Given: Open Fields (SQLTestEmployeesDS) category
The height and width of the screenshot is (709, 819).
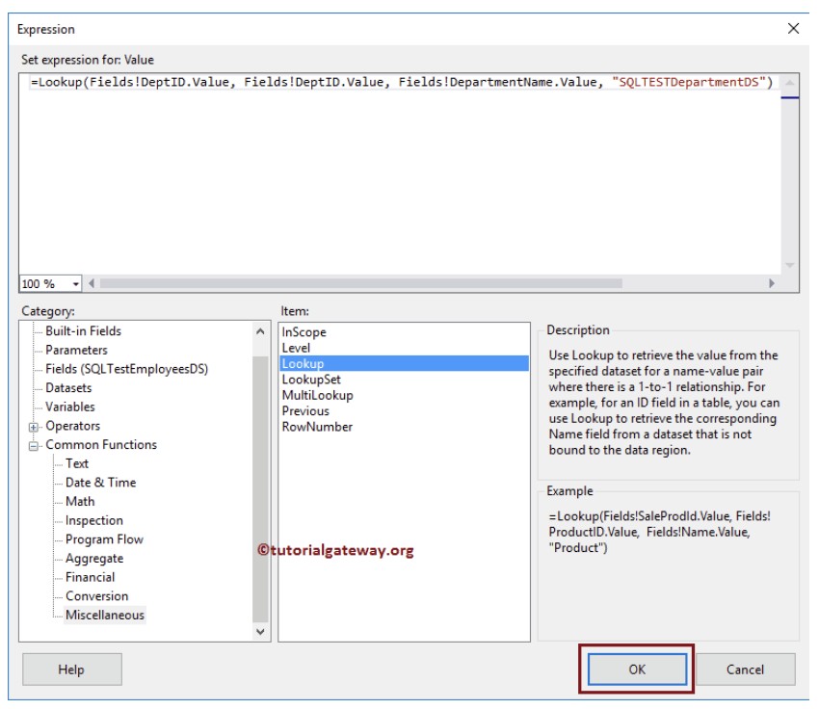Looking at the screenshot, I should (126, 369).
